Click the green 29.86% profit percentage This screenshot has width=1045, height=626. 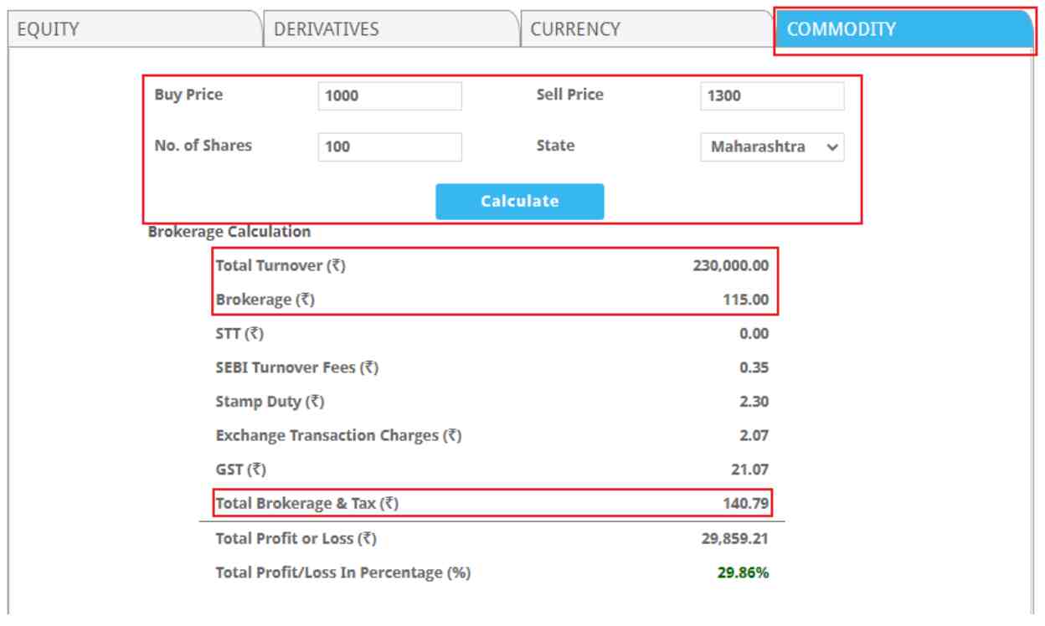[743, 573]
